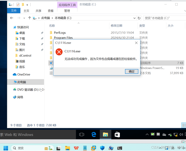Show hidden tray icons in guest taskbar
The height and width of the screenshot is (151, 186).
[147, 135]
